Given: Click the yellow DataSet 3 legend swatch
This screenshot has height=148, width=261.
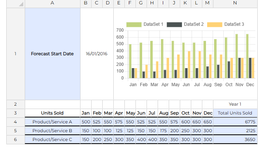Looking at the screenshot, I should (214, 24).
